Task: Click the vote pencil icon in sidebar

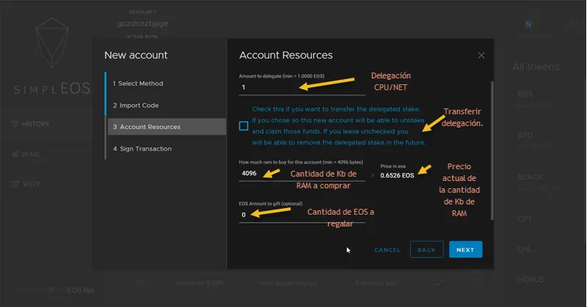Action: point(15,184)
